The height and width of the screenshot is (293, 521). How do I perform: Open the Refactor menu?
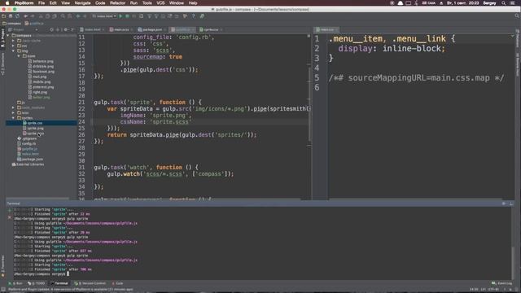[x=117, y=3]
